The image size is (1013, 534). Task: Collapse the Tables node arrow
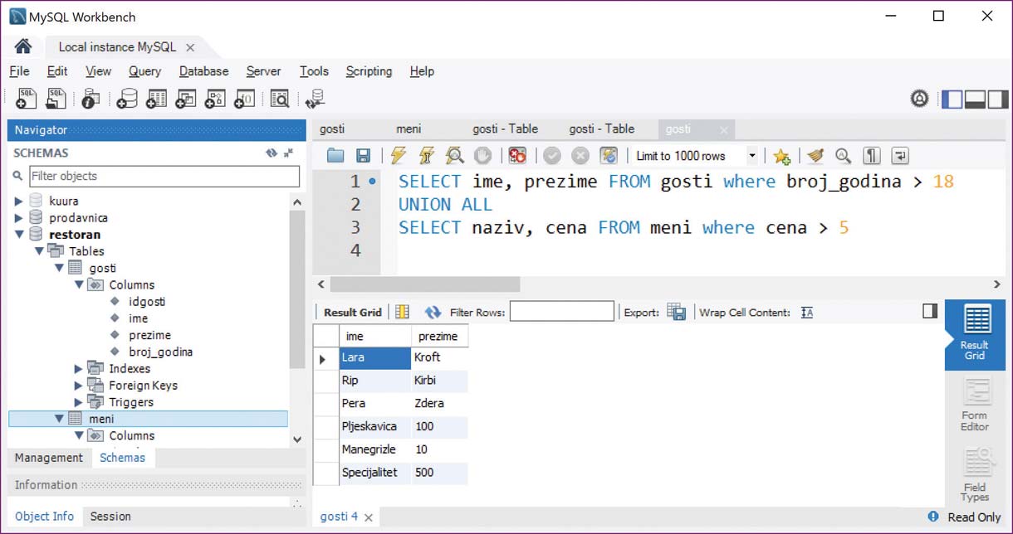pos(39,251)
